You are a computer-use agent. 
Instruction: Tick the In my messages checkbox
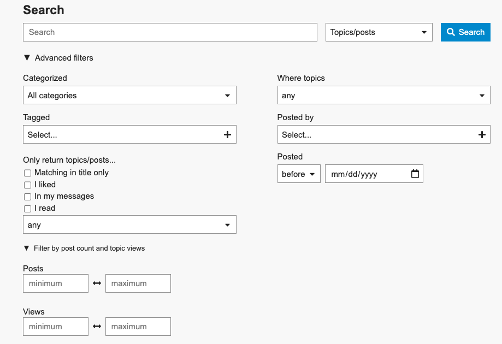(x=28, y=197)
